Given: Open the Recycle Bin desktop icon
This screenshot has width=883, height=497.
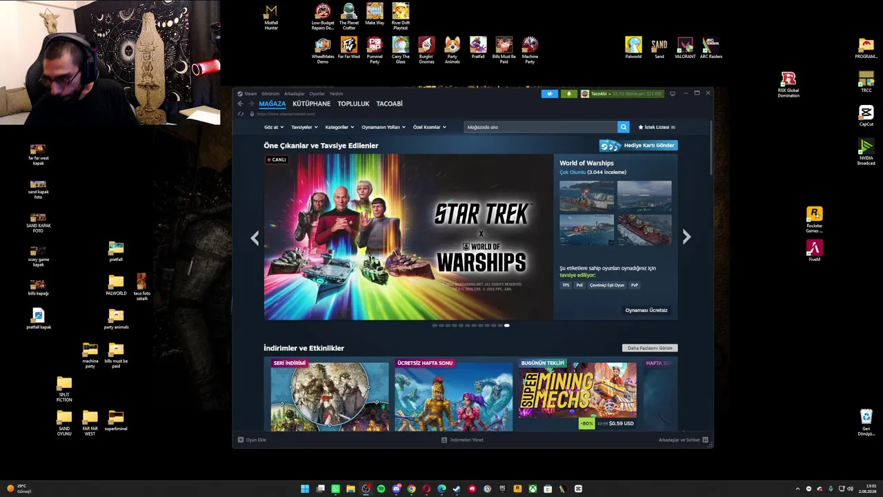Looking at the screenshot, I should pos(866,422).
